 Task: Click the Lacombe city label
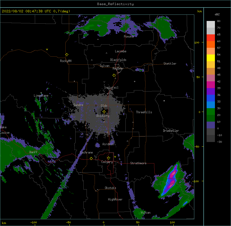click(121, 51)
